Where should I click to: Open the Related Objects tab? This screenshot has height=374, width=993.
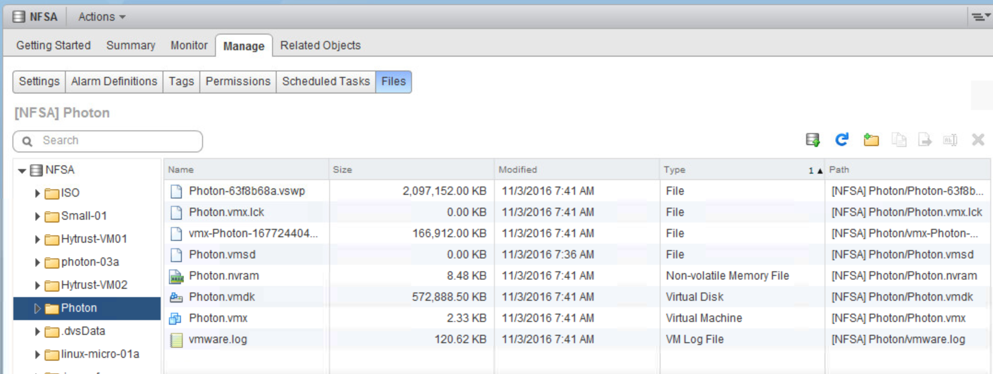coord(320,46)
